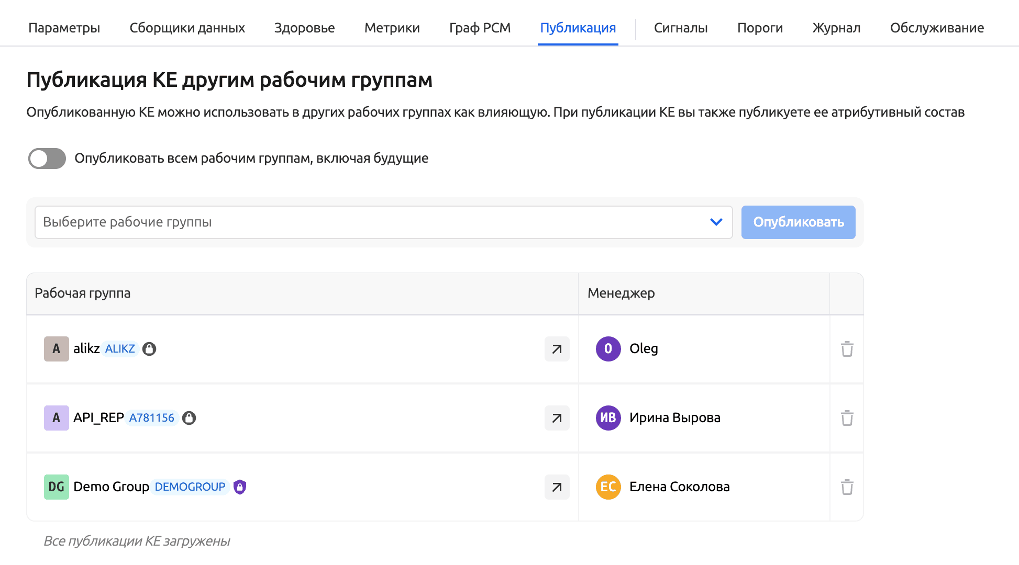Delete the alikz publication with trash icon
1019x565 pixels.
(847, 349)
